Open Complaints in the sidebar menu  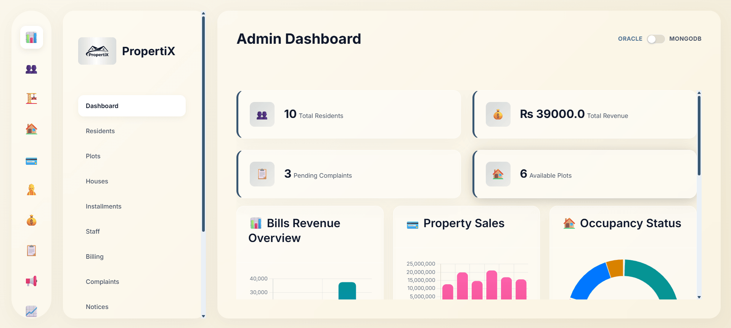[x=132, y=282]
